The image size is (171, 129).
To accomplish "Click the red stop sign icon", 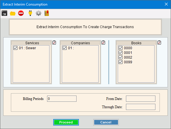I will [21, 13].
